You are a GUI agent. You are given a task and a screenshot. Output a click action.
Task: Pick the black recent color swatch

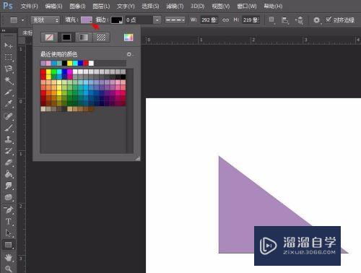(x=64, y=63)
